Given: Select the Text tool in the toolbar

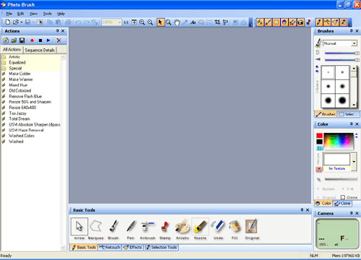Looking at the screenshot, I should point(193,22).
